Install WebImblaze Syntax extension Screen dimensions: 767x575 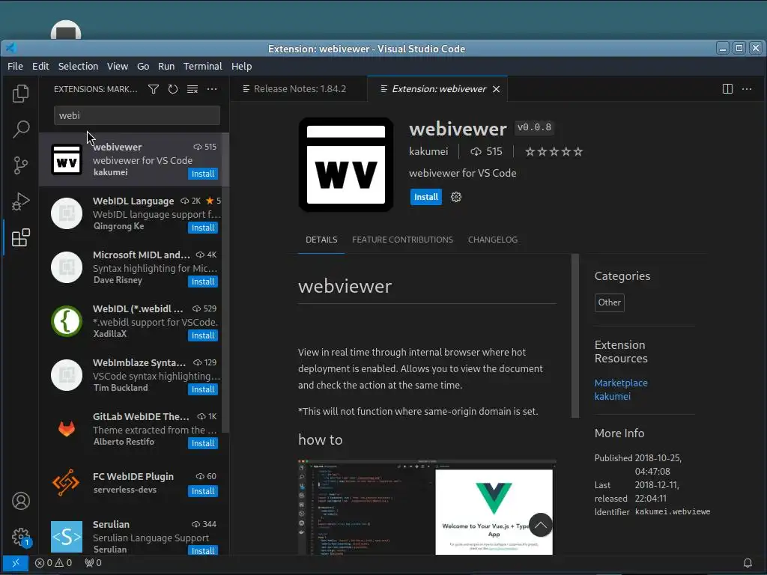pos(203,389)
